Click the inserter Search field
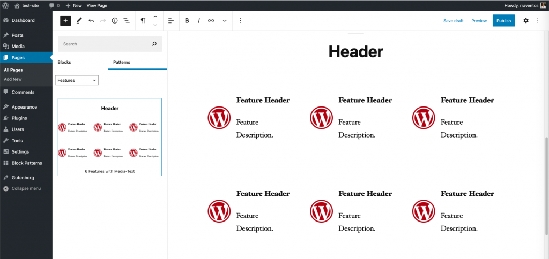Image resolution: width=549 pixels, height=259 pixels. (110, 44)
